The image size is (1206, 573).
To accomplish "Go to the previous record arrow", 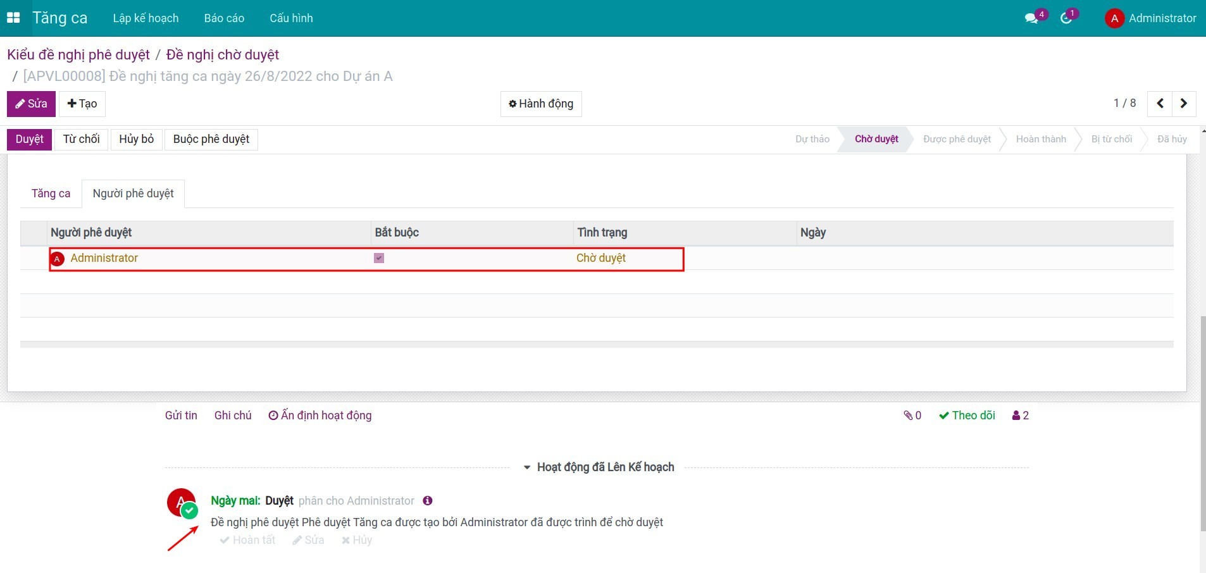I will pos(1160,104).
